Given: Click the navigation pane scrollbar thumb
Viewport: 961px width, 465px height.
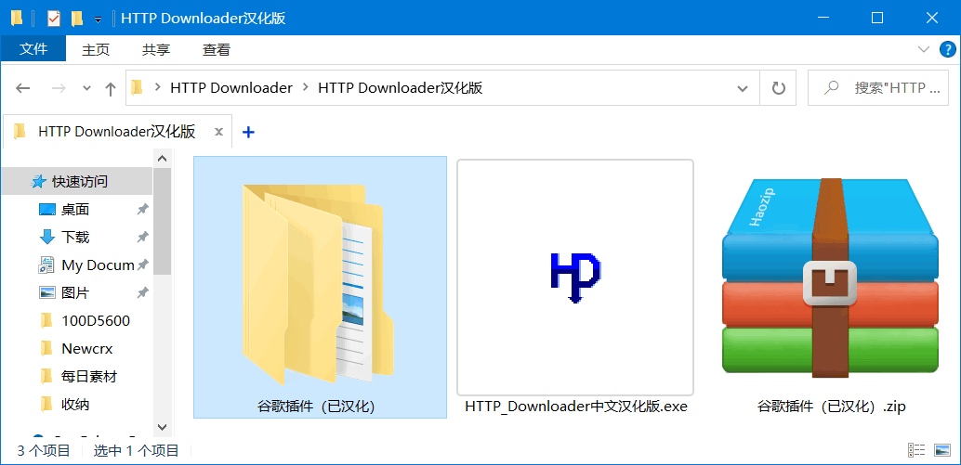Looking at the screenshot, I should click(x=163, y=222).
